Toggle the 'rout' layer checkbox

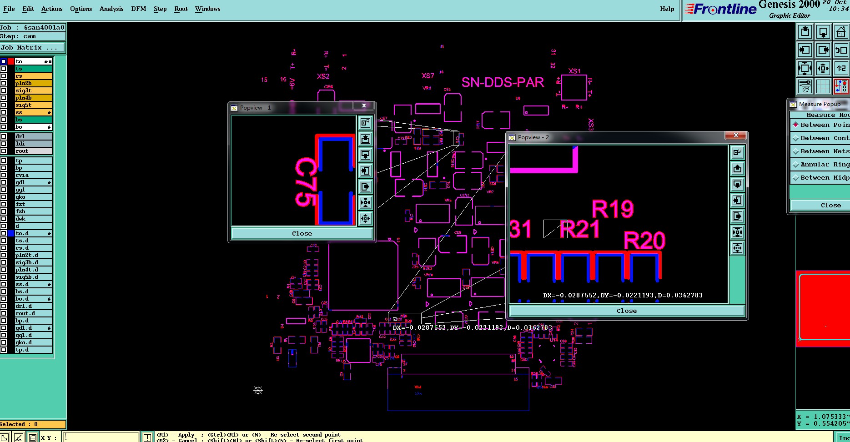(x=4, y=151)
